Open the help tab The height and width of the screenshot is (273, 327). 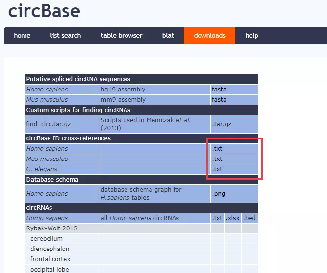pos(252,36)
